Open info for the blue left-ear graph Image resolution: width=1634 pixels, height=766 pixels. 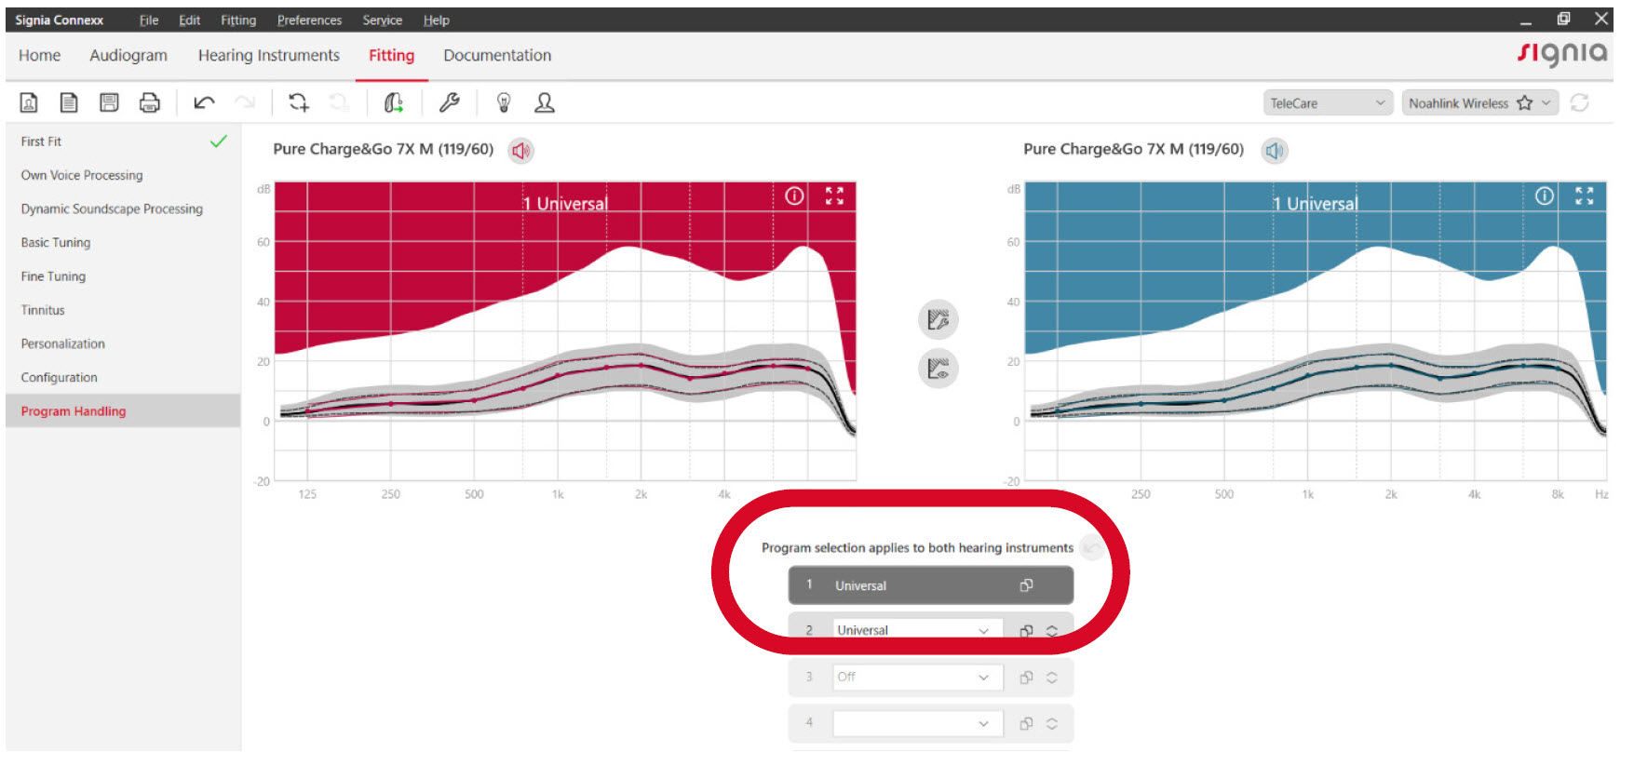[x=1545, y=195]
